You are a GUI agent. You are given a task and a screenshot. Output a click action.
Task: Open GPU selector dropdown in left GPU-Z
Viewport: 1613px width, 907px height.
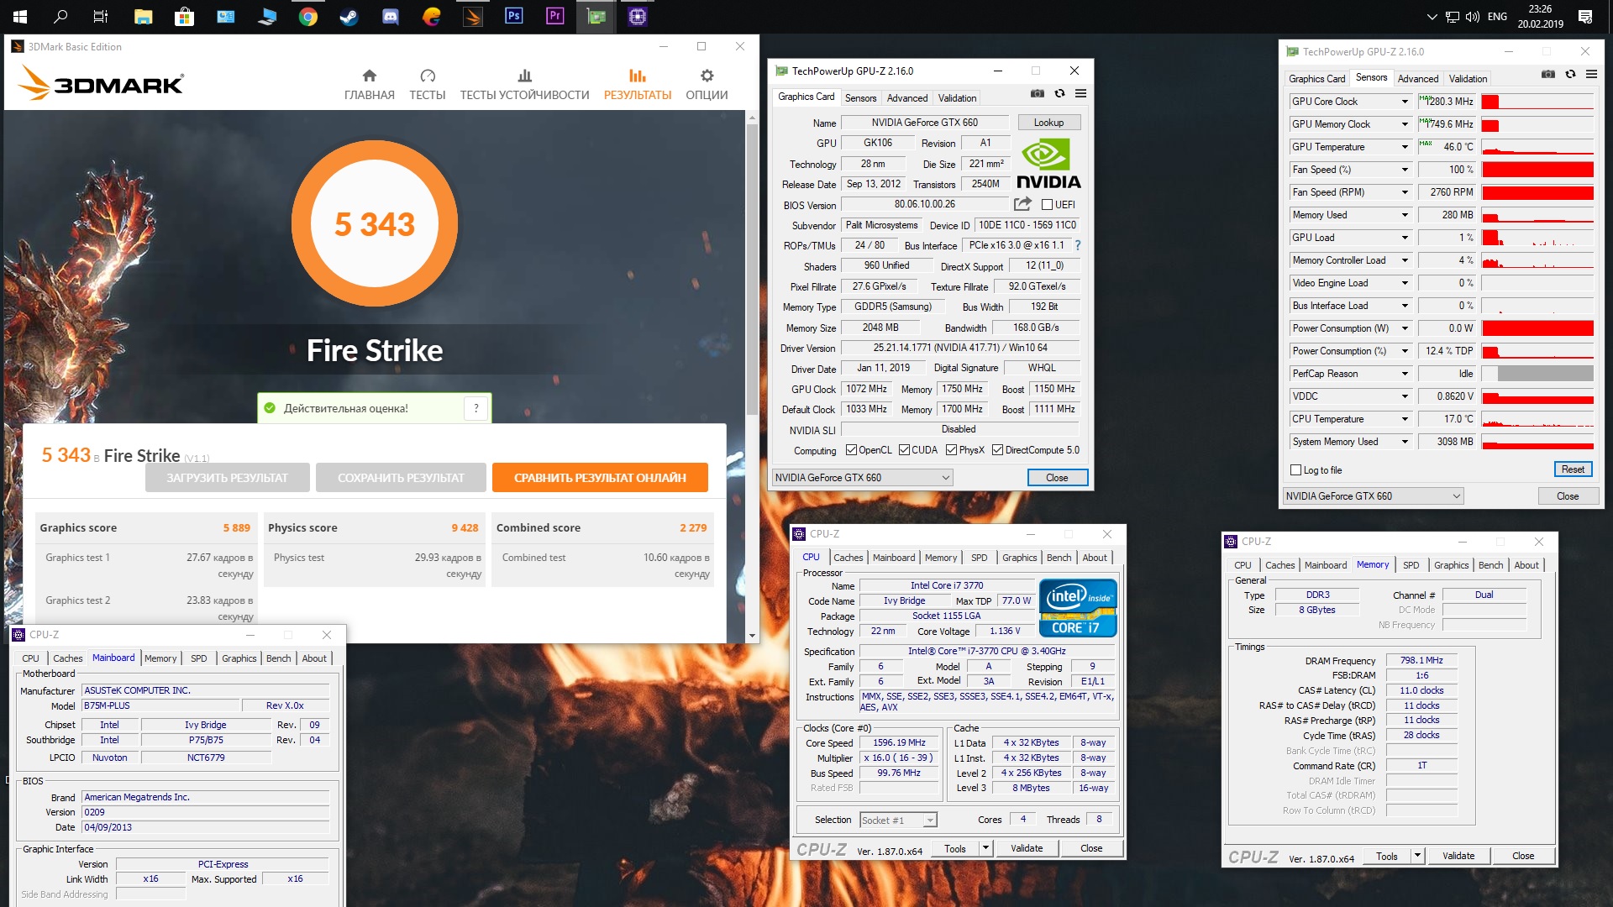click(x=863, y=478)
